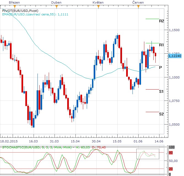Click the EMA 55 indicator label
Screen dimensions: 184x176
35,14
